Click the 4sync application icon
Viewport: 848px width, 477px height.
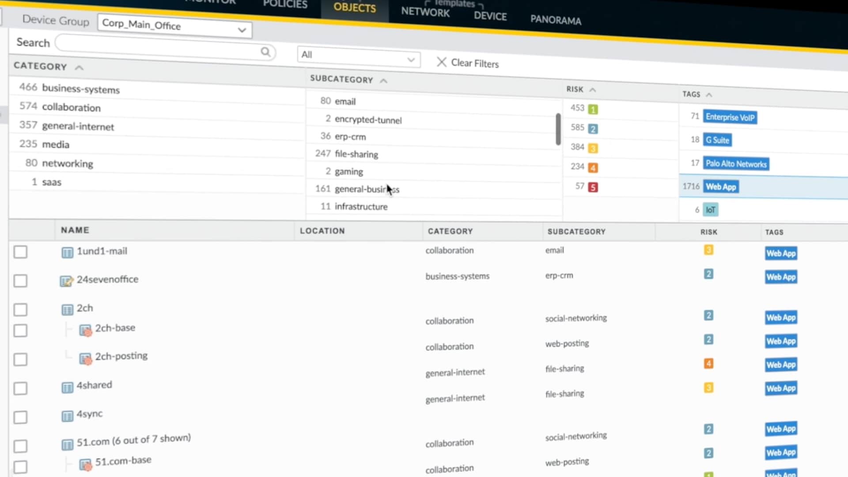[x=67, y=416]
